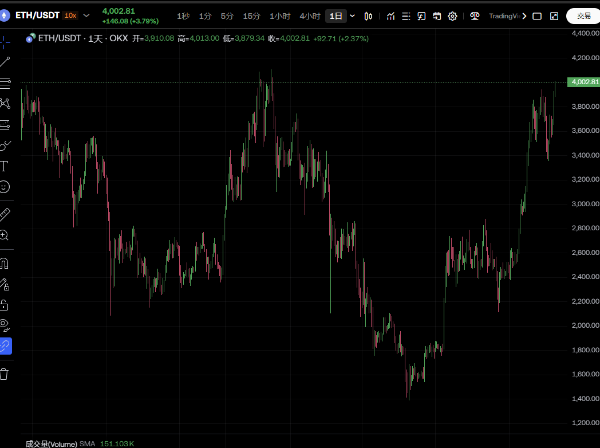Open chart settings gear
The image size is (600, 448).
tap(452, 16)
